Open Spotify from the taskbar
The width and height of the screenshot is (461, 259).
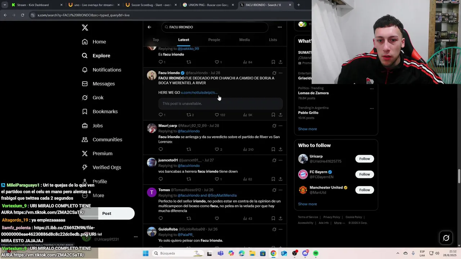pyautogui.click(x=316, y=253)
